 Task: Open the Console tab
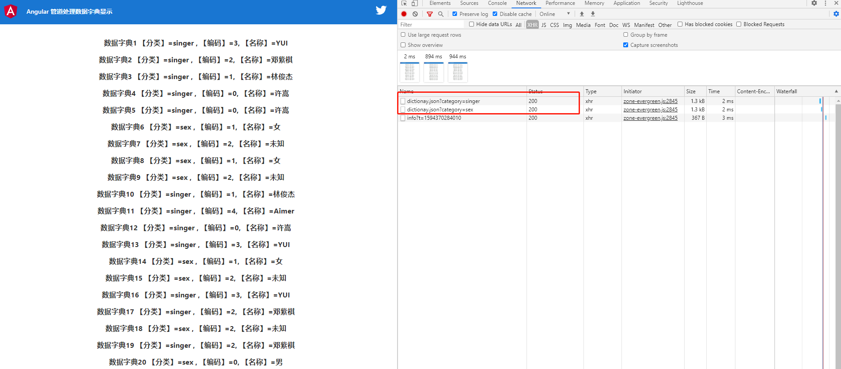(x=497, y=3)
